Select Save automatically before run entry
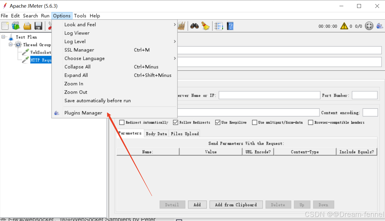Image resolution: width=385 pixels, height=221 pixels. (115, 101)
